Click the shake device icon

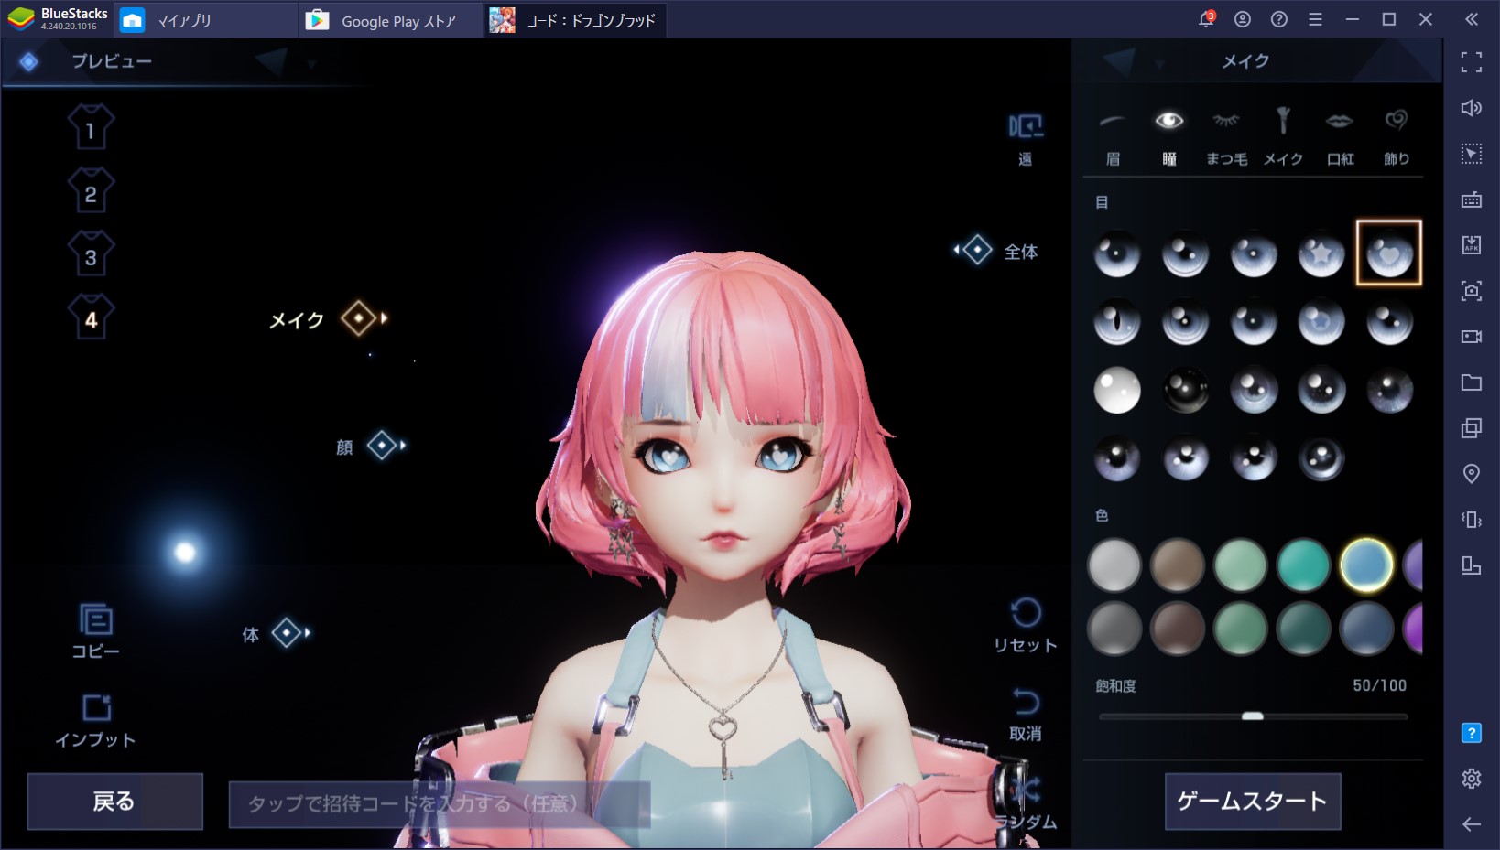1472,520
